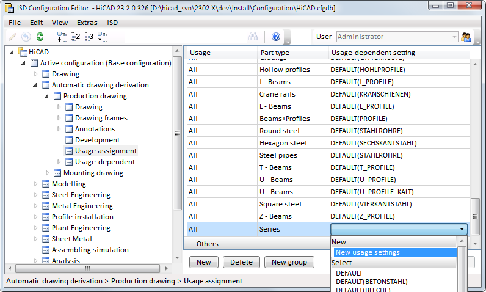Click the Z - Beams part type cell
The width and height of the screenshot is (486, 292).
tap(292, 216)
